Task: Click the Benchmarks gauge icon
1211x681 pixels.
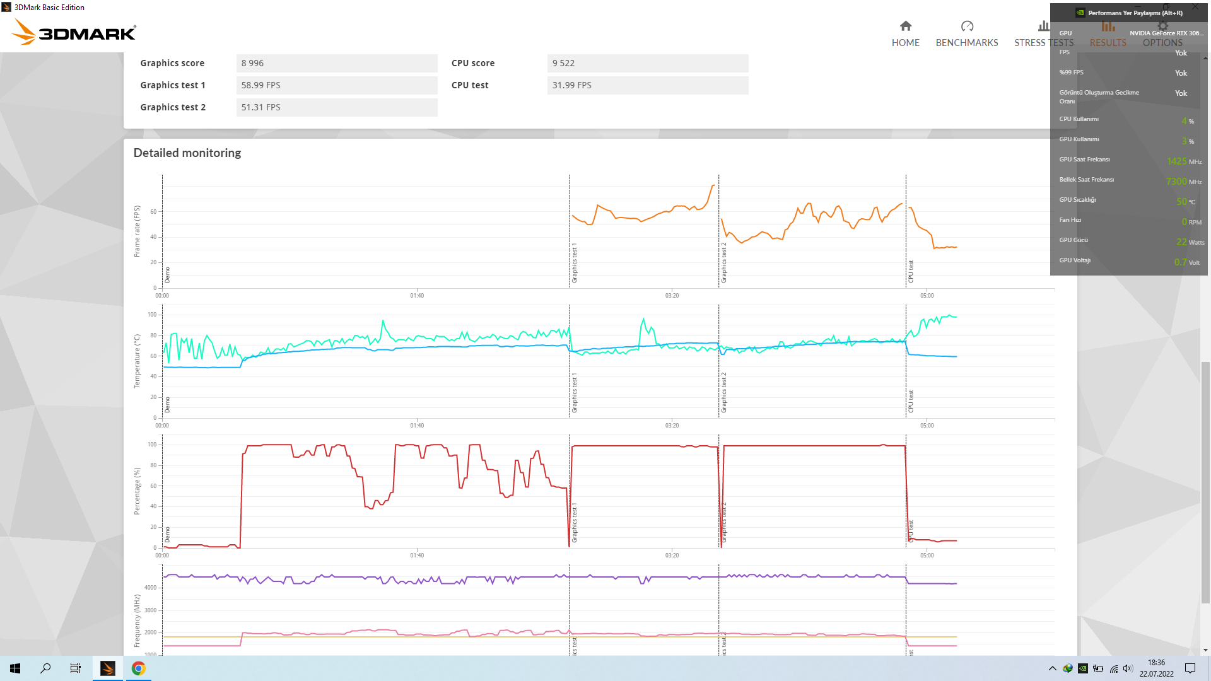Action: point(967,26)
